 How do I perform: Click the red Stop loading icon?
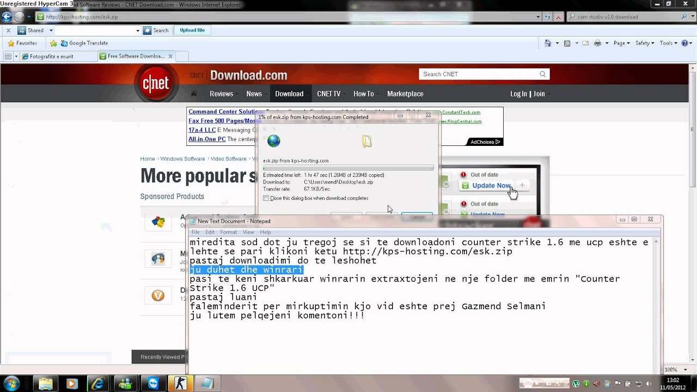pos(558,17)
